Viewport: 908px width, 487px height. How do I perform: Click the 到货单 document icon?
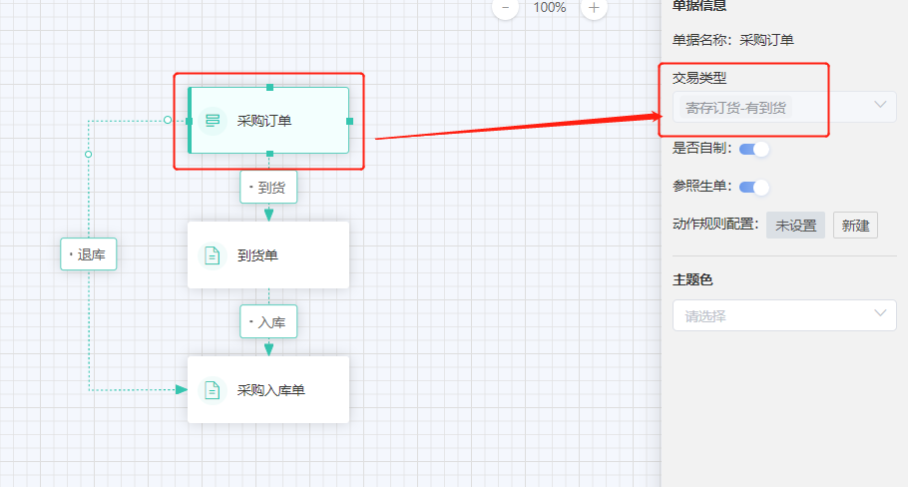coord(213,255)
